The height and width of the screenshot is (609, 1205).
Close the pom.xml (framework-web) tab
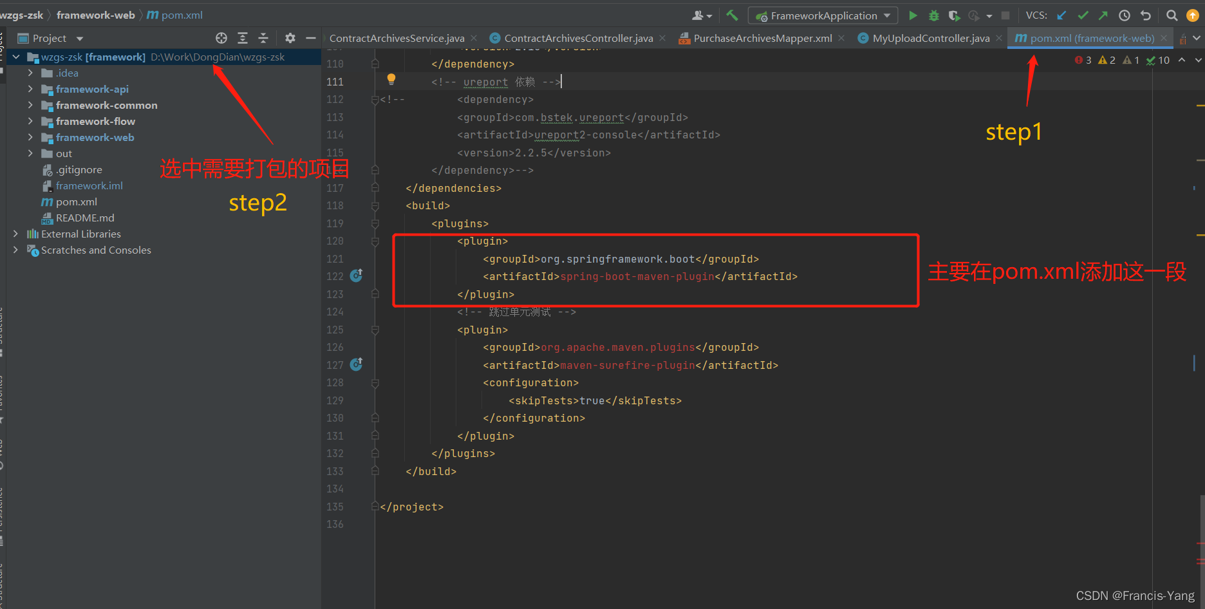[x=1164, y=39]
